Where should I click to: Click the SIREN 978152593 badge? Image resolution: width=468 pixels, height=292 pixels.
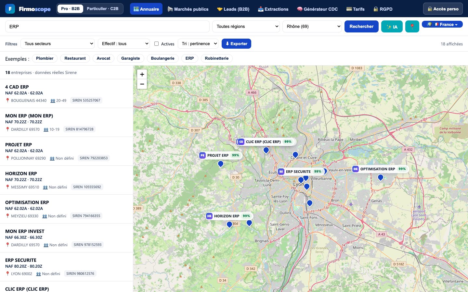88,245
